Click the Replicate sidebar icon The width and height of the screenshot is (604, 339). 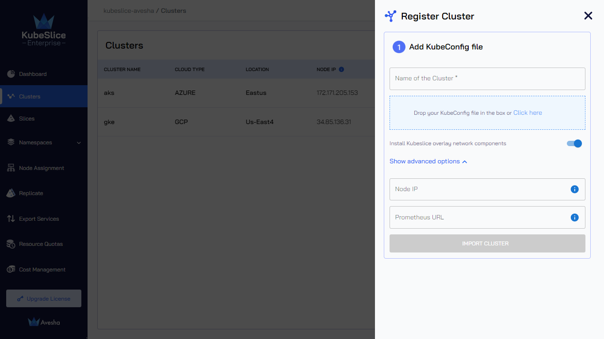[x=11, y=193]
